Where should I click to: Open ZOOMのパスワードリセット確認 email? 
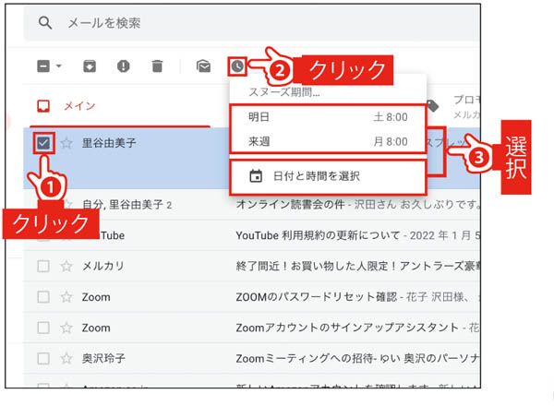click(251, 297)
